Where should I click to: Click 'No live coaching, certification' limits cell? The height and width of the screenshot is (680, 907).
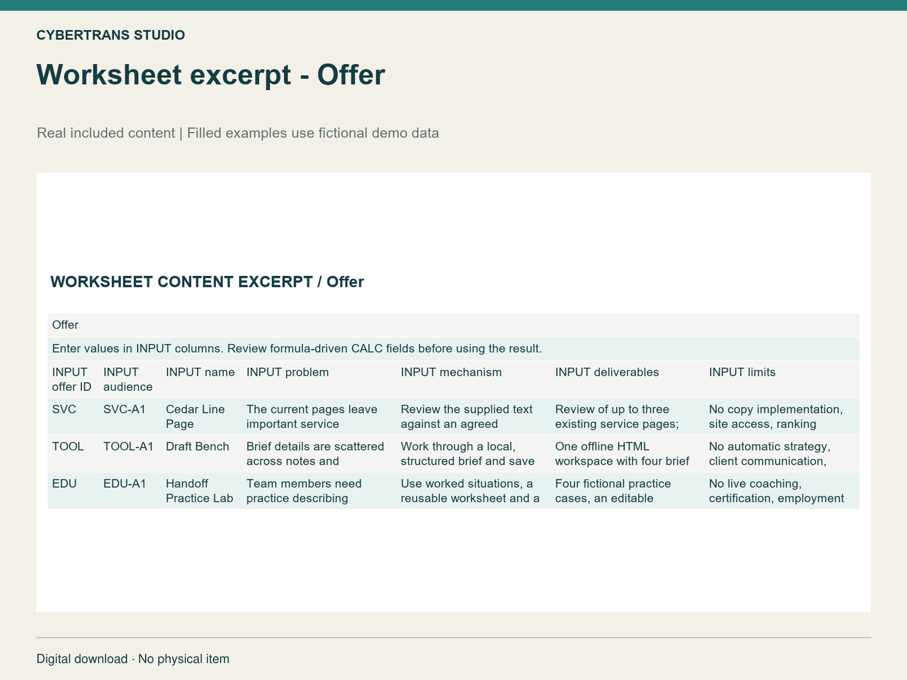click(782, 491)
